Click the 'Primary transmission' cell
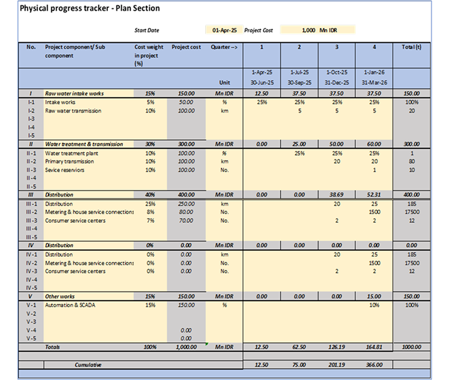Screen dimensions: 450x380 coord(69,162)
